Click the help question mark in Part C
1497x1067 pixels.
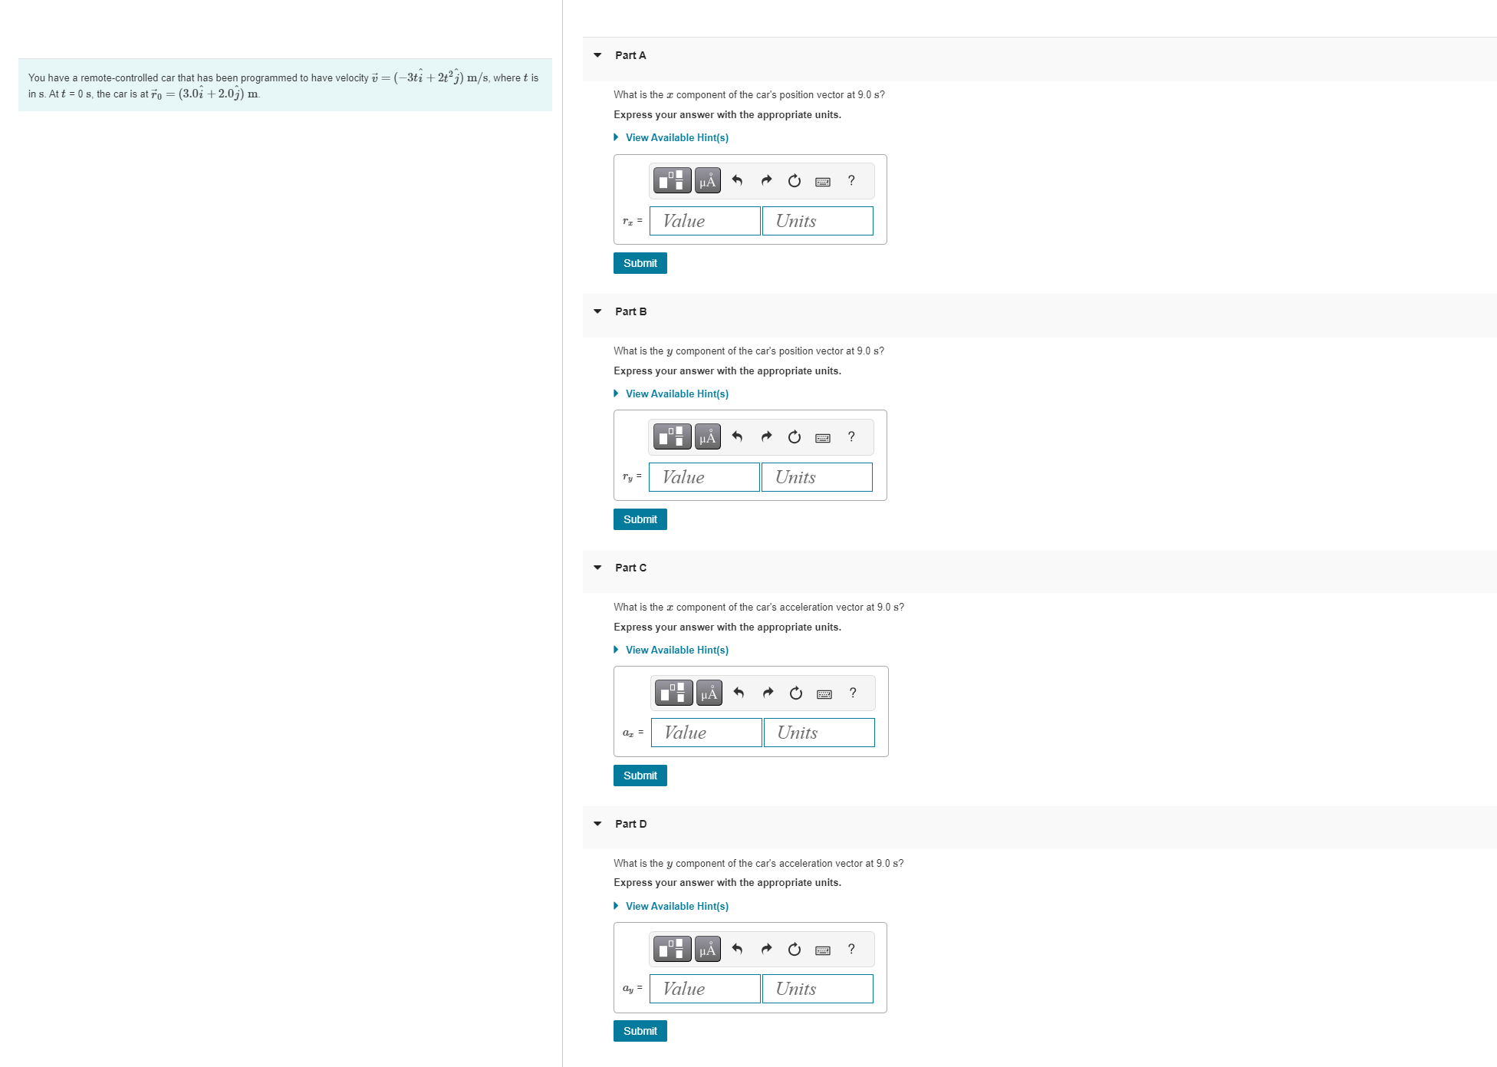[853, 693]
